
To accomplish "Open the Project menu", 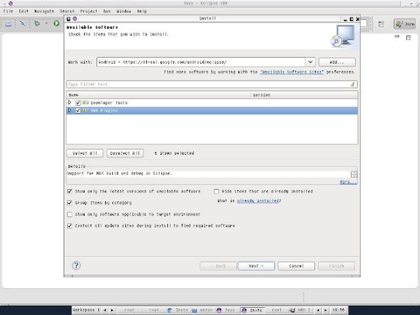I will pos(89,11).
